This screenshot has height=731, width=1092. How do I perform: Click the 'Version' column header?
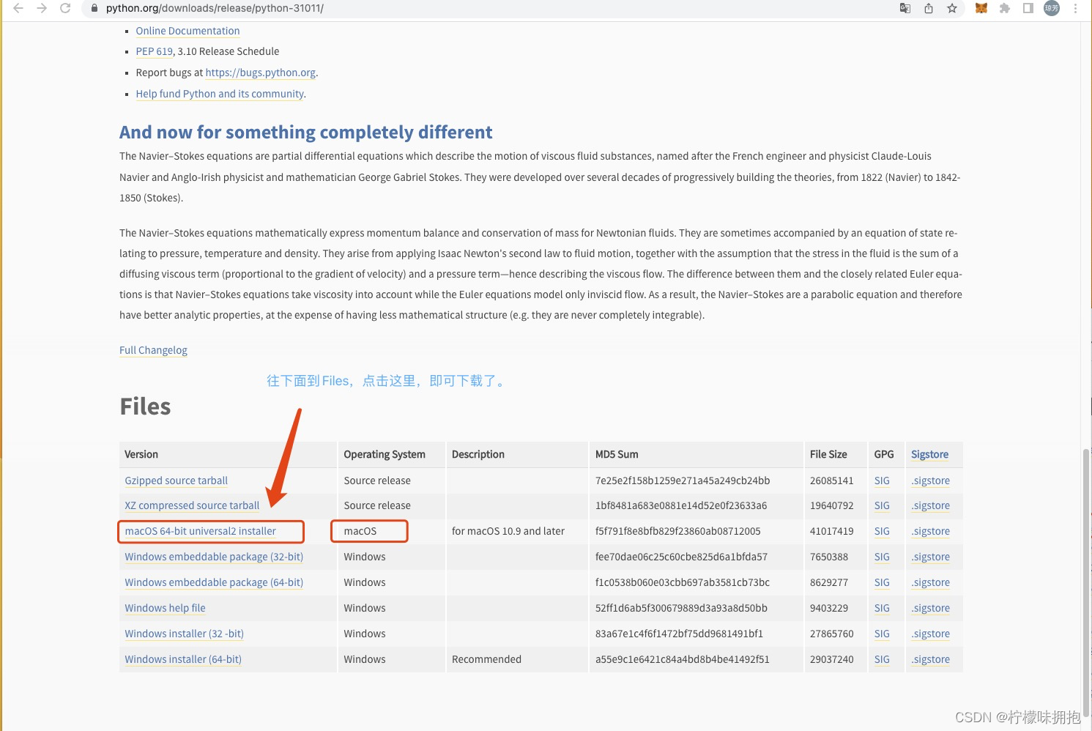[141, 454]
